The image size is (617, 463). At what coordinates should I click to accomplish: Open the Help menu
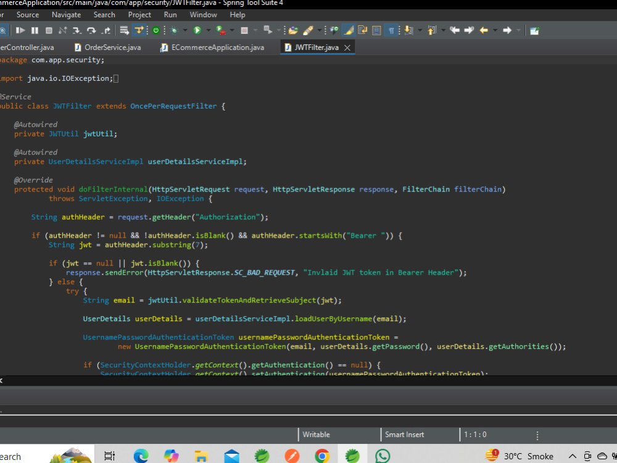click(x=238, y=15)
